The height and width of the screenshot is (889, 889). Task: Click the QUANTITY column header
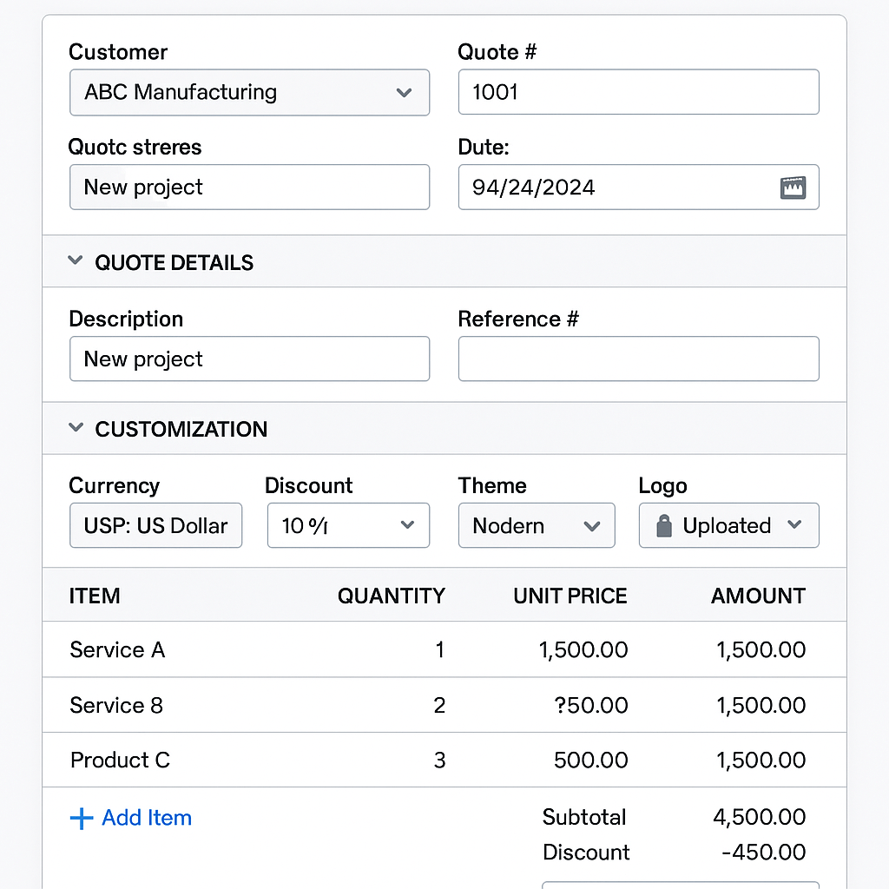[391, 596]
